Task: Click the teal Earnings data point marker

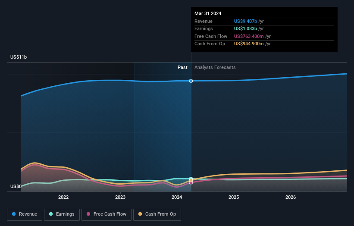Action: pyautogui.click(x=191, y=179)
